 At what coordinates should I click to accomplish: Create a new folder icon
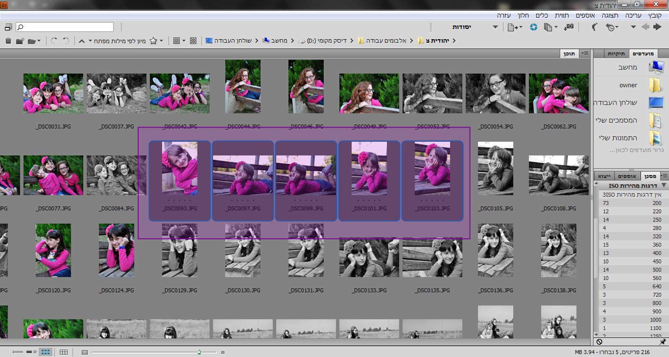20,41
